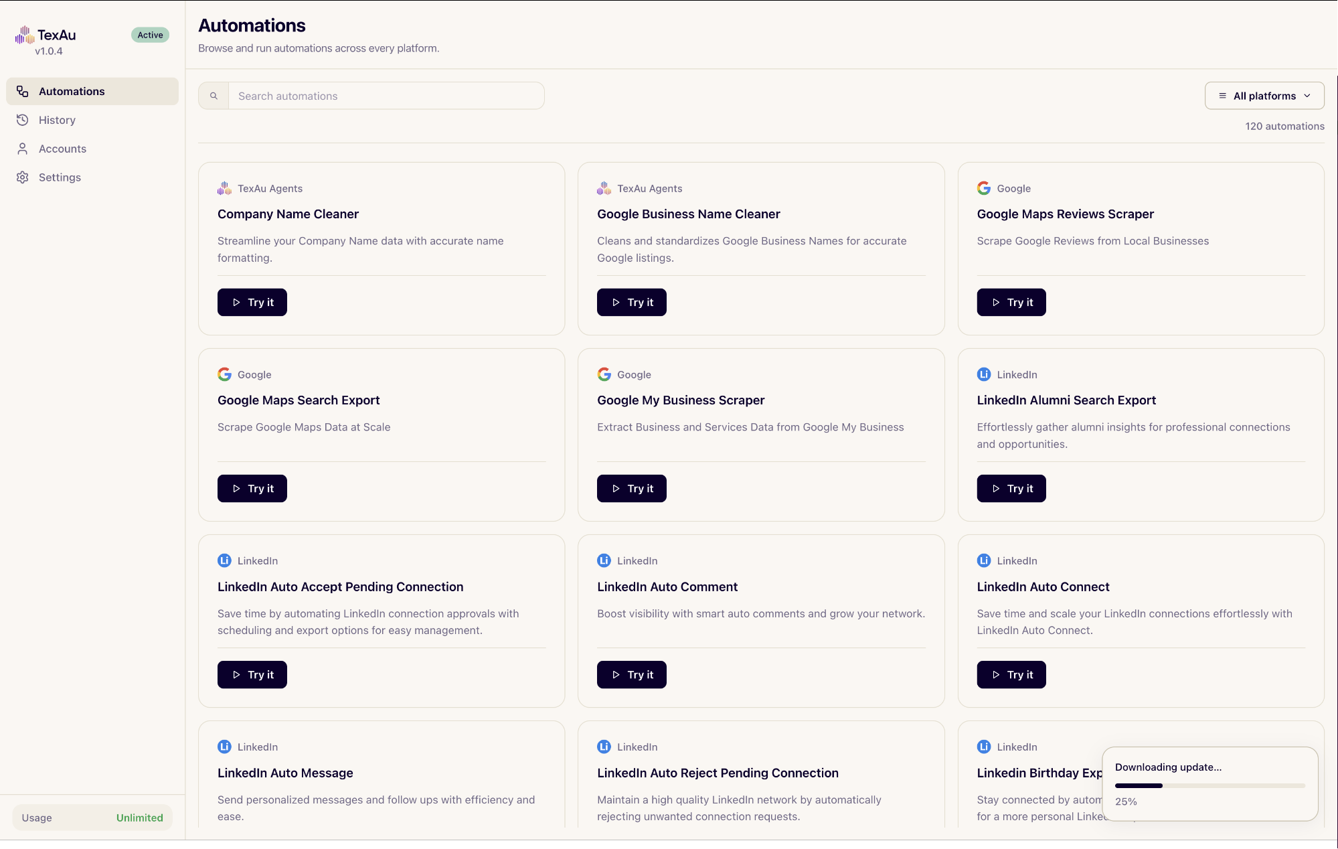The width and height of the screenshot is (1338, 849).
Task: Try the LinkedIn Alumni Search Export
Action: (1011, 489)
